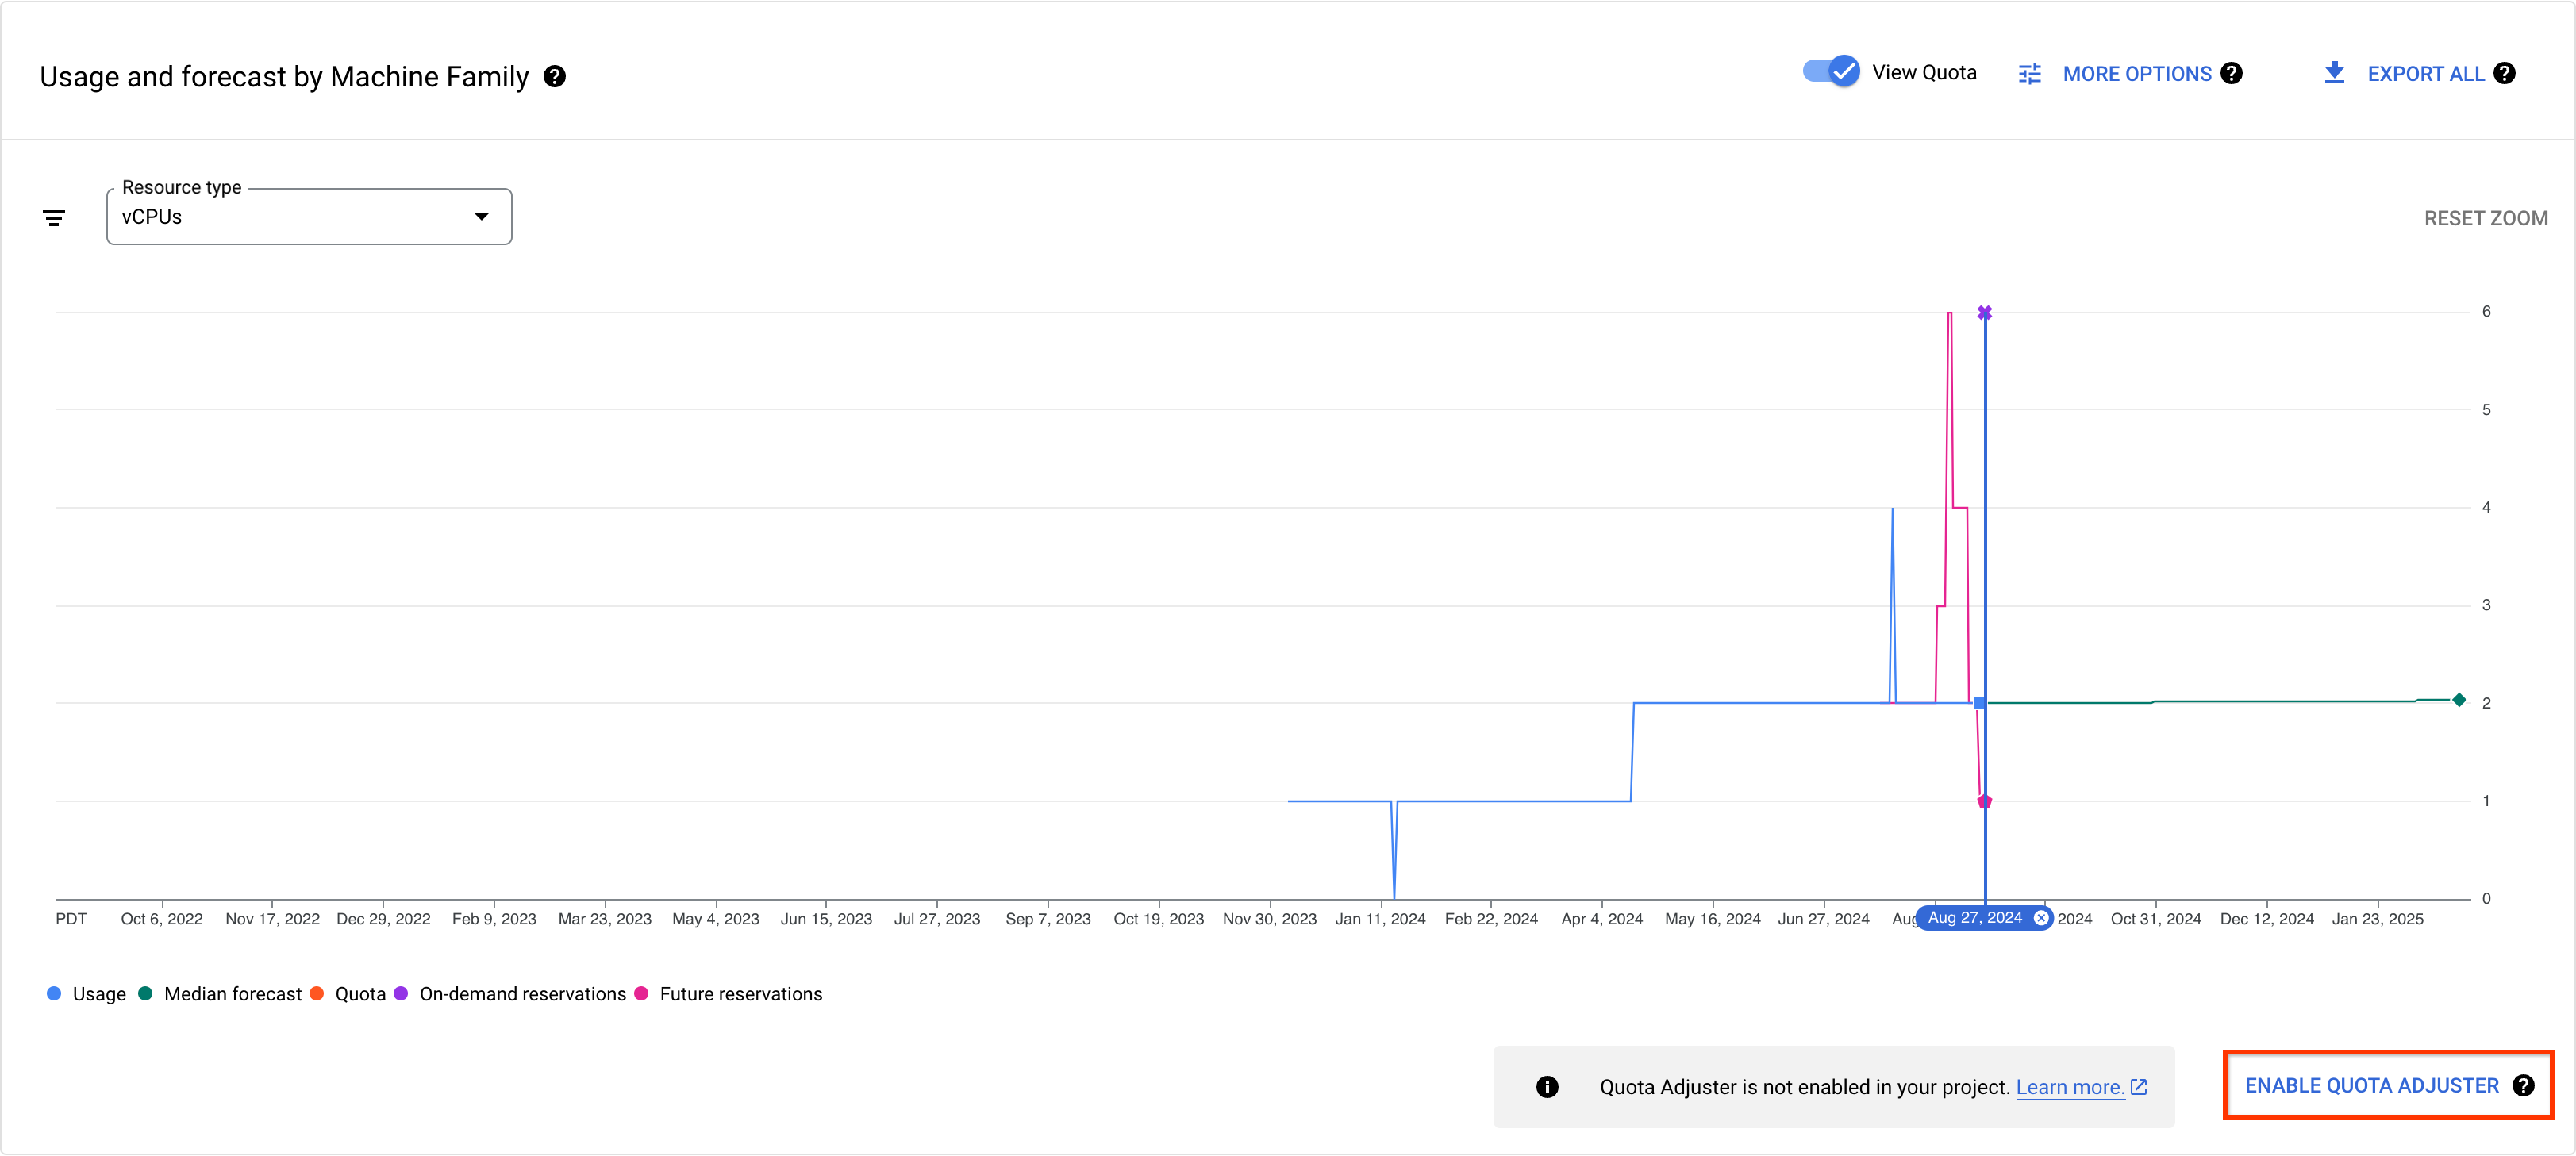Click the filter/sort icon on the left
The height and width of the screenshot is (1156, 2576).
[x=56, y=215]
